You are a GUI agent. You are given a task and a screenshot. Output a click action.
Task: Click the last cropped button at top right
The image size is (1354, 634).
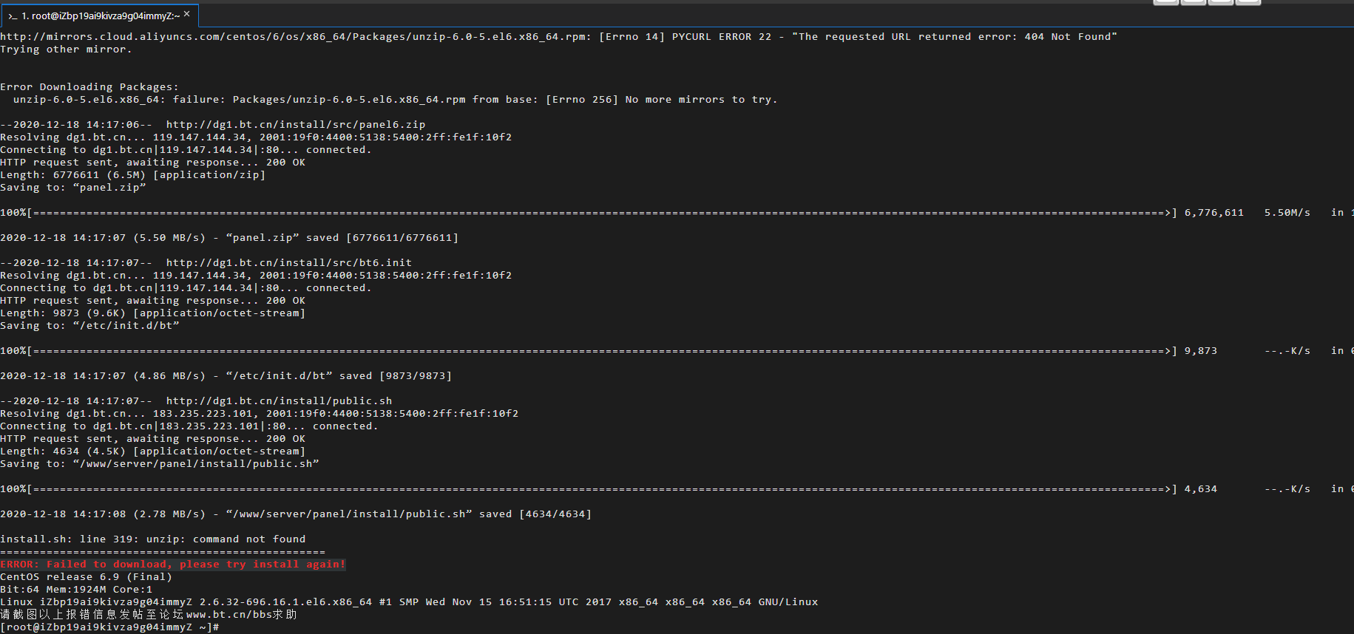1248,2
